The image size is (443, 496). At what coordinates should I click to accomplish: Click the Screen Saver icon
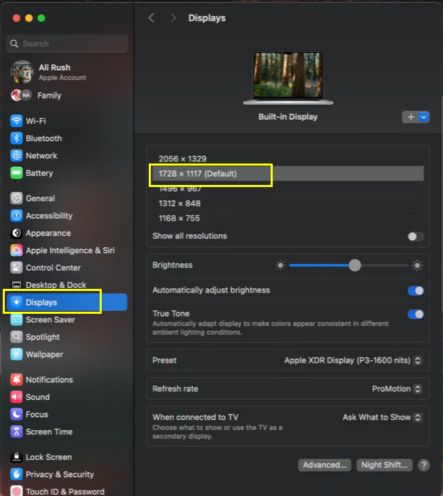[x=17, y=320]
